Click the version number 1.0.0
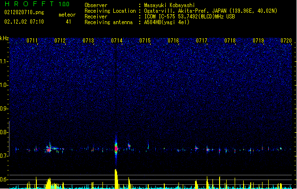 pos(64,4)
